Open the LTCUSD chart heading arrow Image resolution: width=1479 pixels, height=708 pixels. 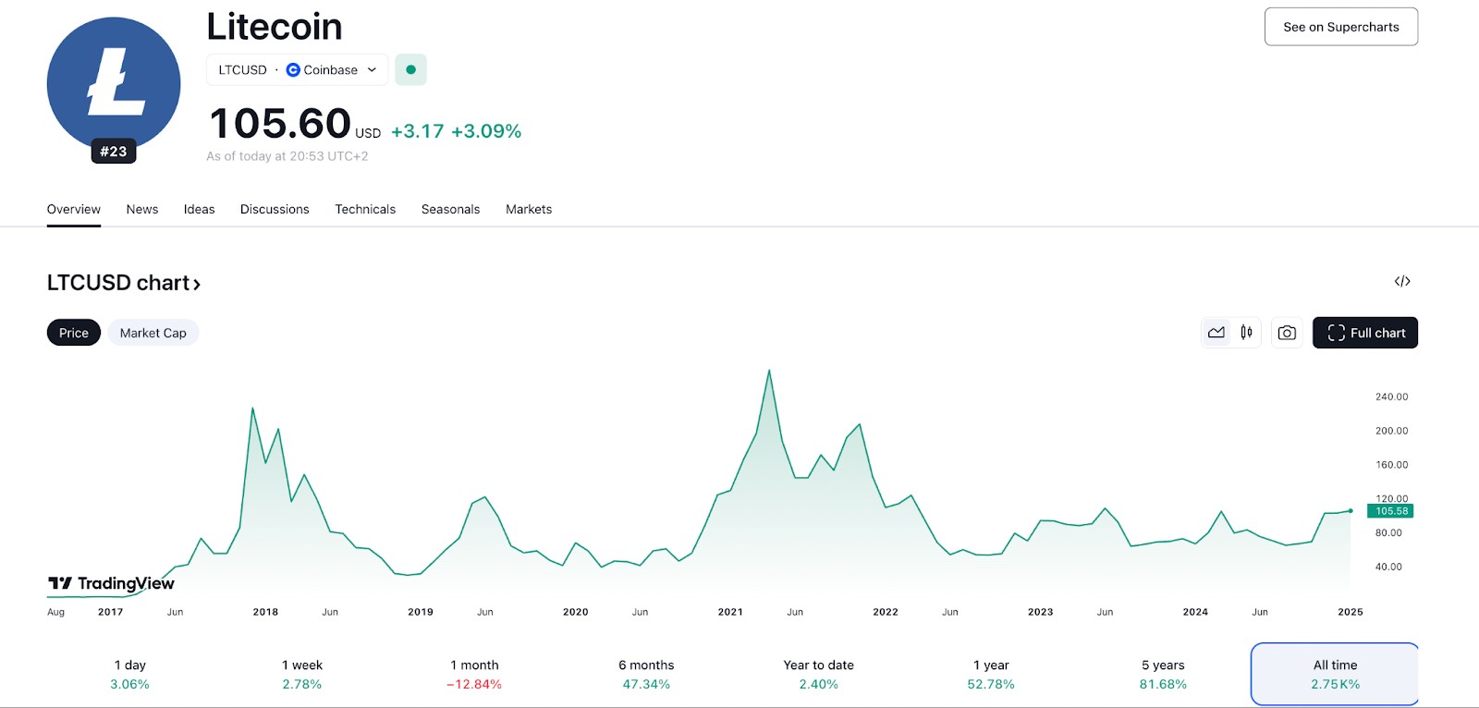197,284
